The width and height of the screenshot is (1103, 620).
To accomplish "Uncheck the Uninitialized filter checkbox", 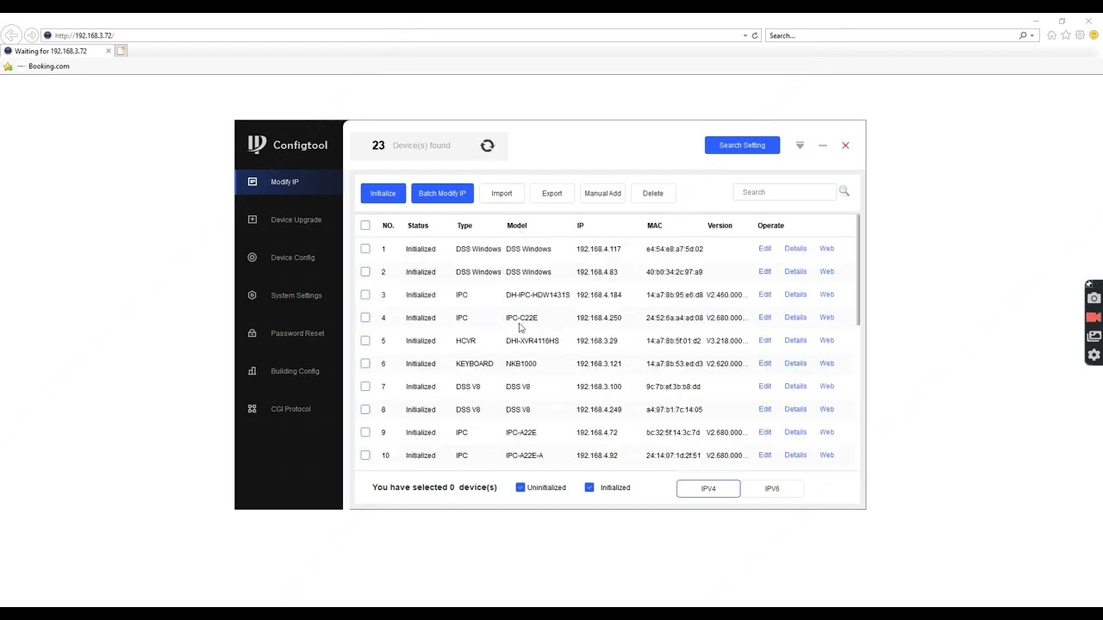I will tap(520, 487).
